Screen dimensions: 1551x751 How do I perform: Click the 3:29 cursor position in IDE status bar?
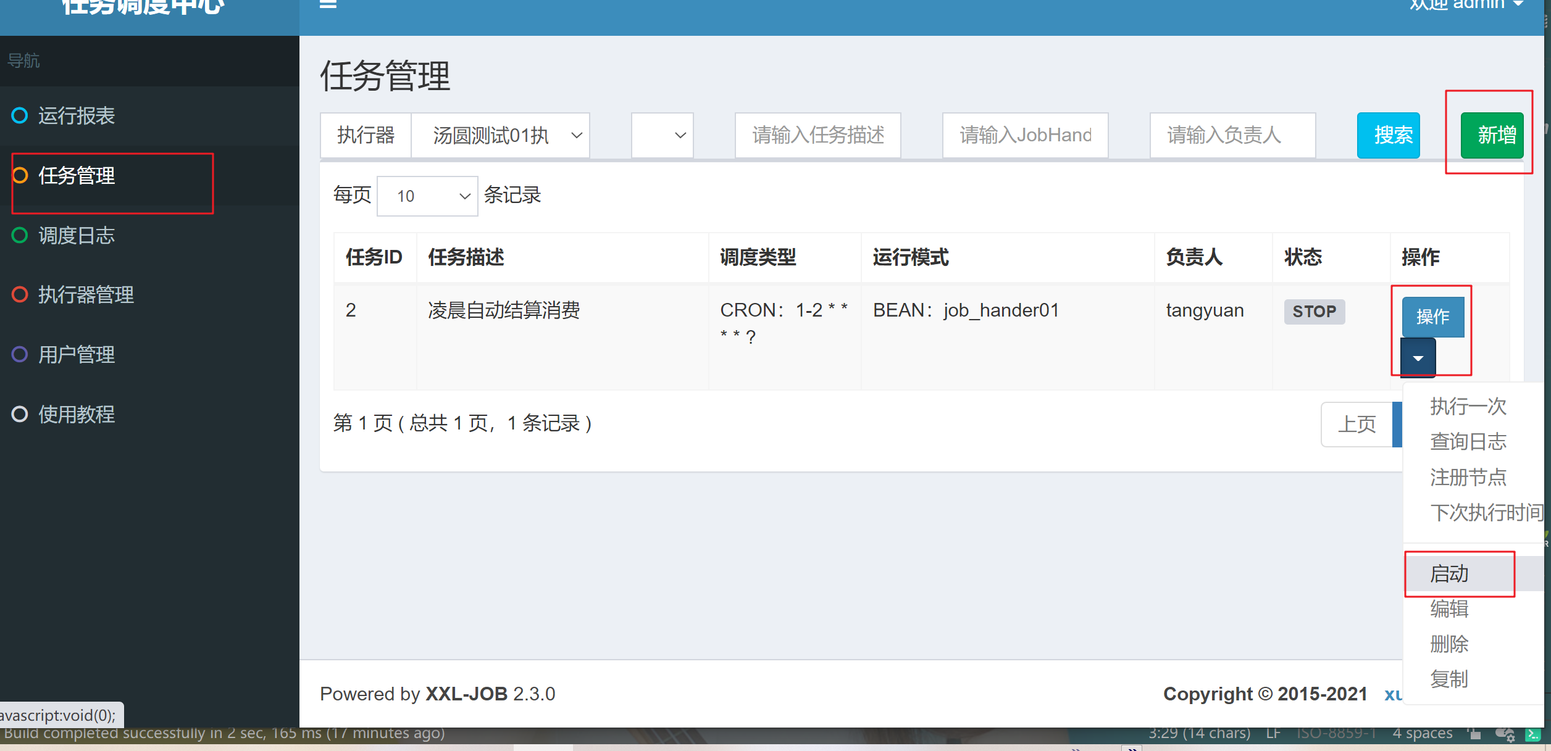[1199, 733]
